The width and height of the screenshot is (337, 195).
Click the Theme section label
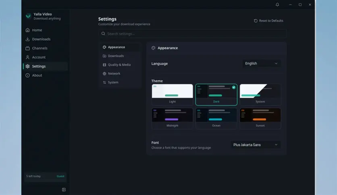(x=157, y=81)
